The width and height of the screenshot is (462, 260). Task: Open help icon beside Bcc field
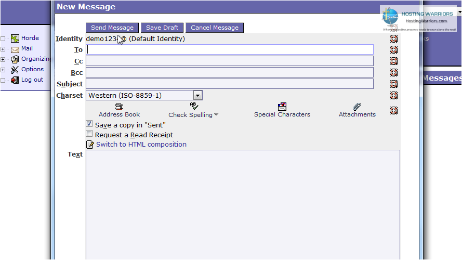coord(393,72)
